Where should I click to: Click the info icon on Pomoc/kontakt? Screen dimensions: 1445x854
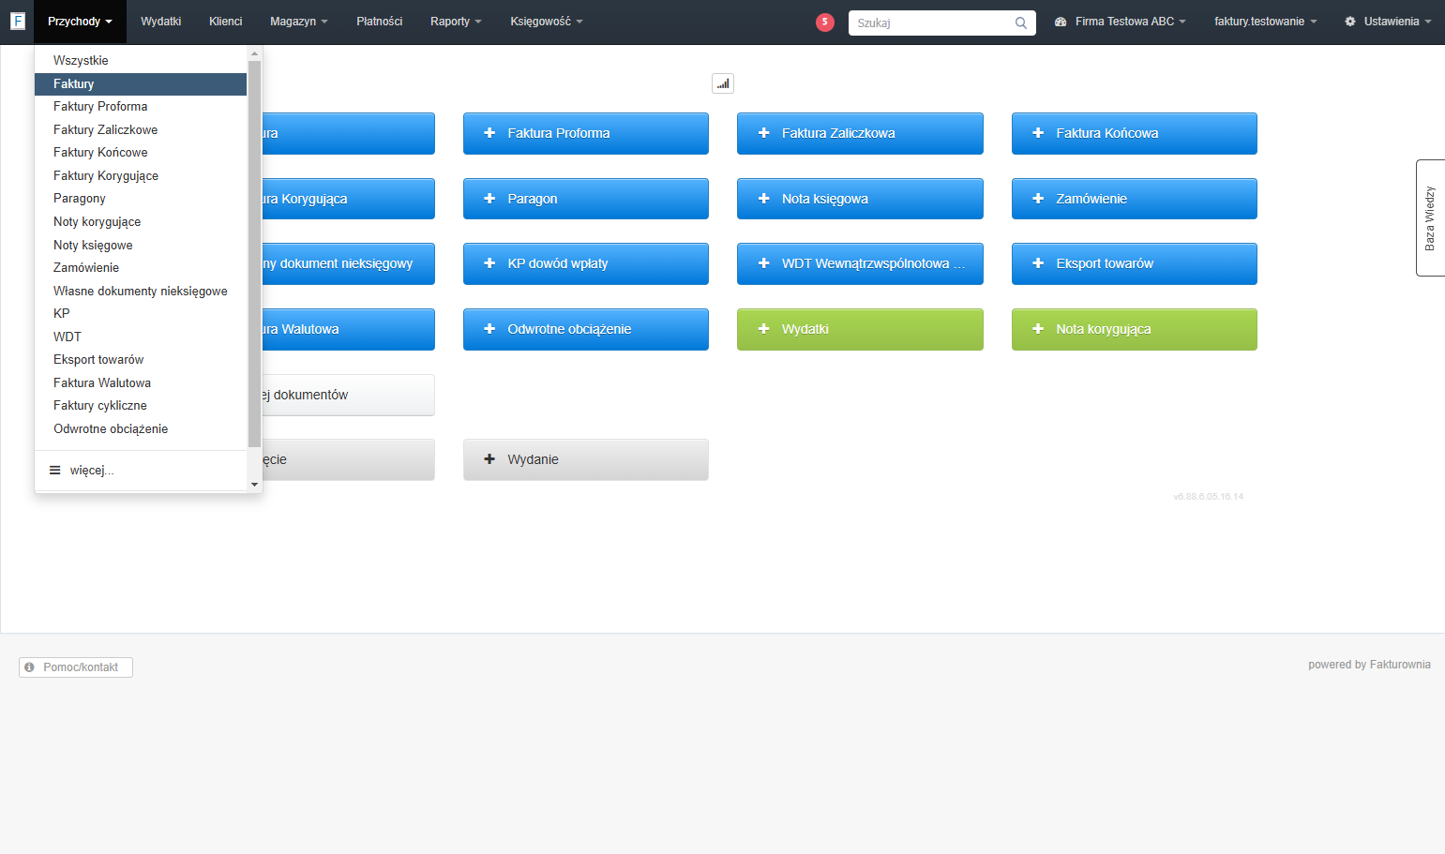(29, 667)
